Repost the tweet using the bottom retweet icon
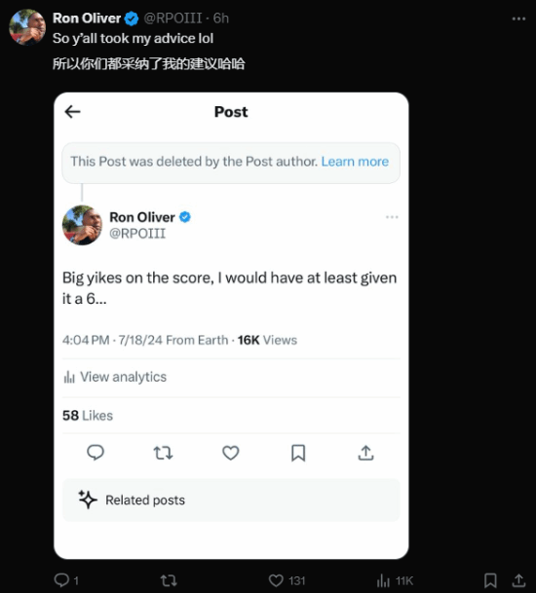The height and width of the screenshot is (593, 536). coord(169,580)
